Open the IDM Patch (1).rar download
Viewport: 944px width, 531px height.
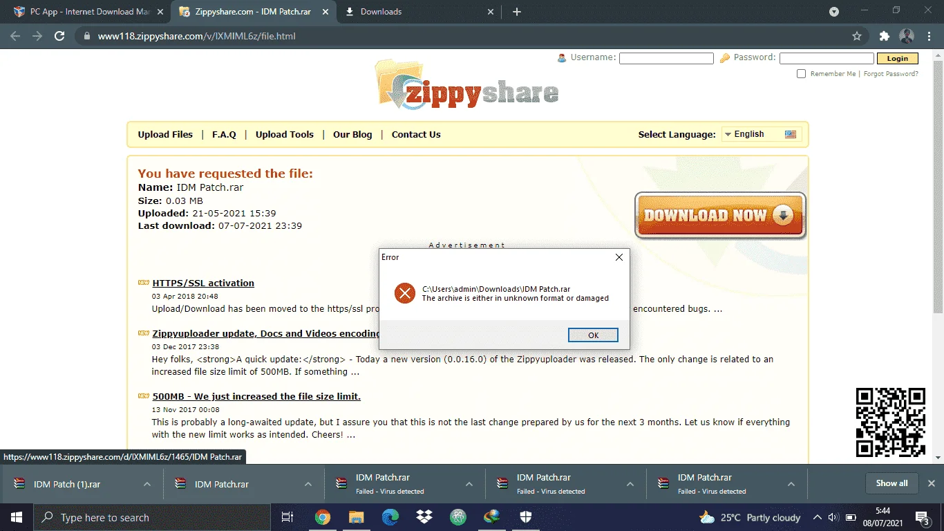(67, 484)
